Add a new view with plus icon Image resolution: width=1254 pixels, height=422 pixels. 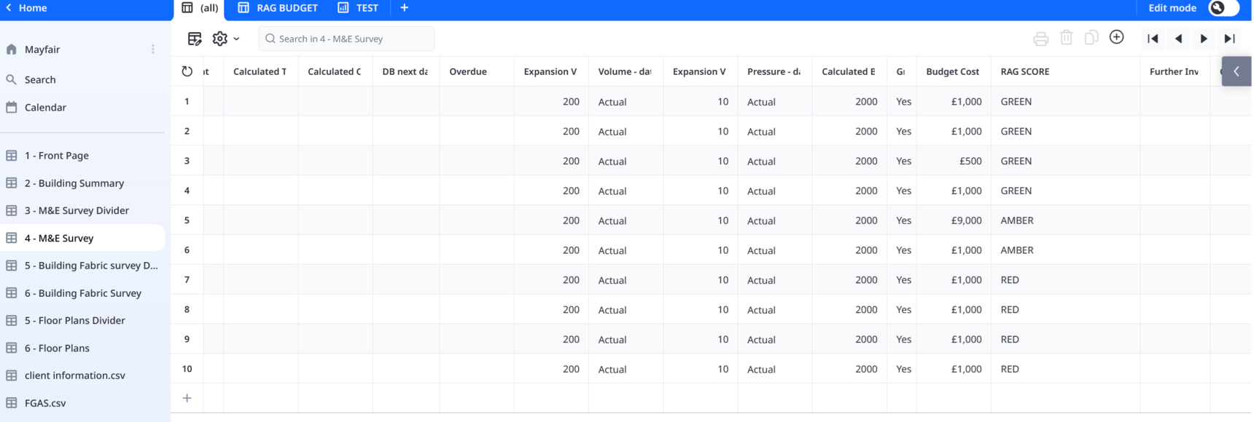coord(405,8)
